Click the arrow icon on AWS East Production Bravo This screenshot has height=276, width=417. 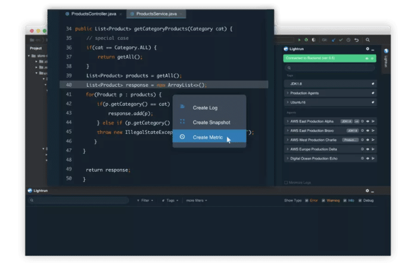(373, 131)
